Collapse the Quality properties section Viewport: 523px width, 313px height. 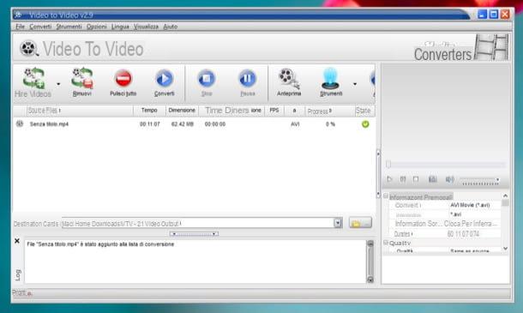click(x=386, y=243)
